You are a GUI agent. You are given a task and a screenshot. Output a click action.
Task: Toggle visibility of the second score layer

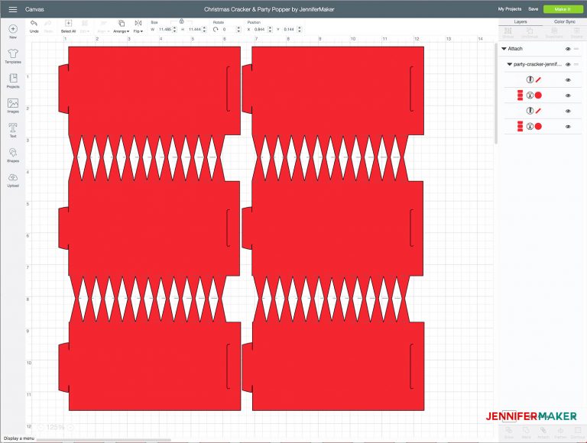[568, 111]
